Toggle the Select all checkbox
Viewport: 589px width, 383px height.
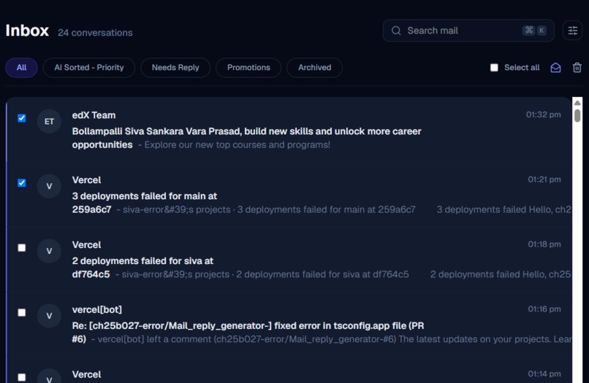(494, 68)
